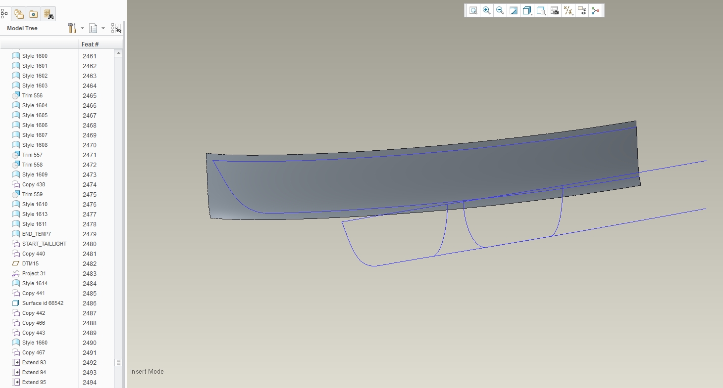
Task: Select the Style 1609 feature
Action: click(x=35, y=174)
